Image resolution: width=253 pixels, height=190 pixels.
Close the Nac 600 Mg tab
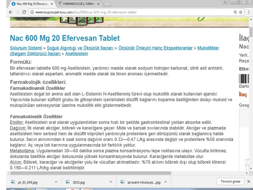pos(52,4)
